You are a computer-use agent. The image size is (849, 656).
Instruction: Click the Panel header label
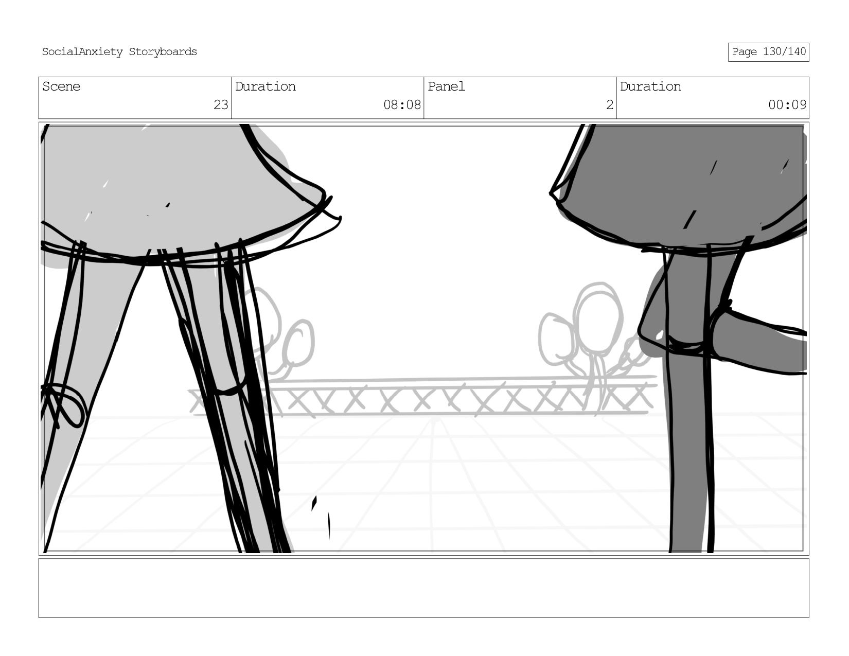click(446, 86)
